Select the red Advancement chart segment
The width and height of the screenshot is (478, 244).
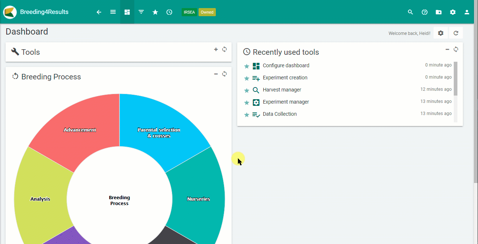pos(80,130)
